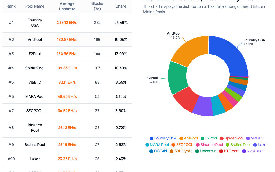The height and width of the screenshot is (172, 275).
Task: Click ViaBTC legend marker
Action: pyautogui.click(x=248, y=138)
